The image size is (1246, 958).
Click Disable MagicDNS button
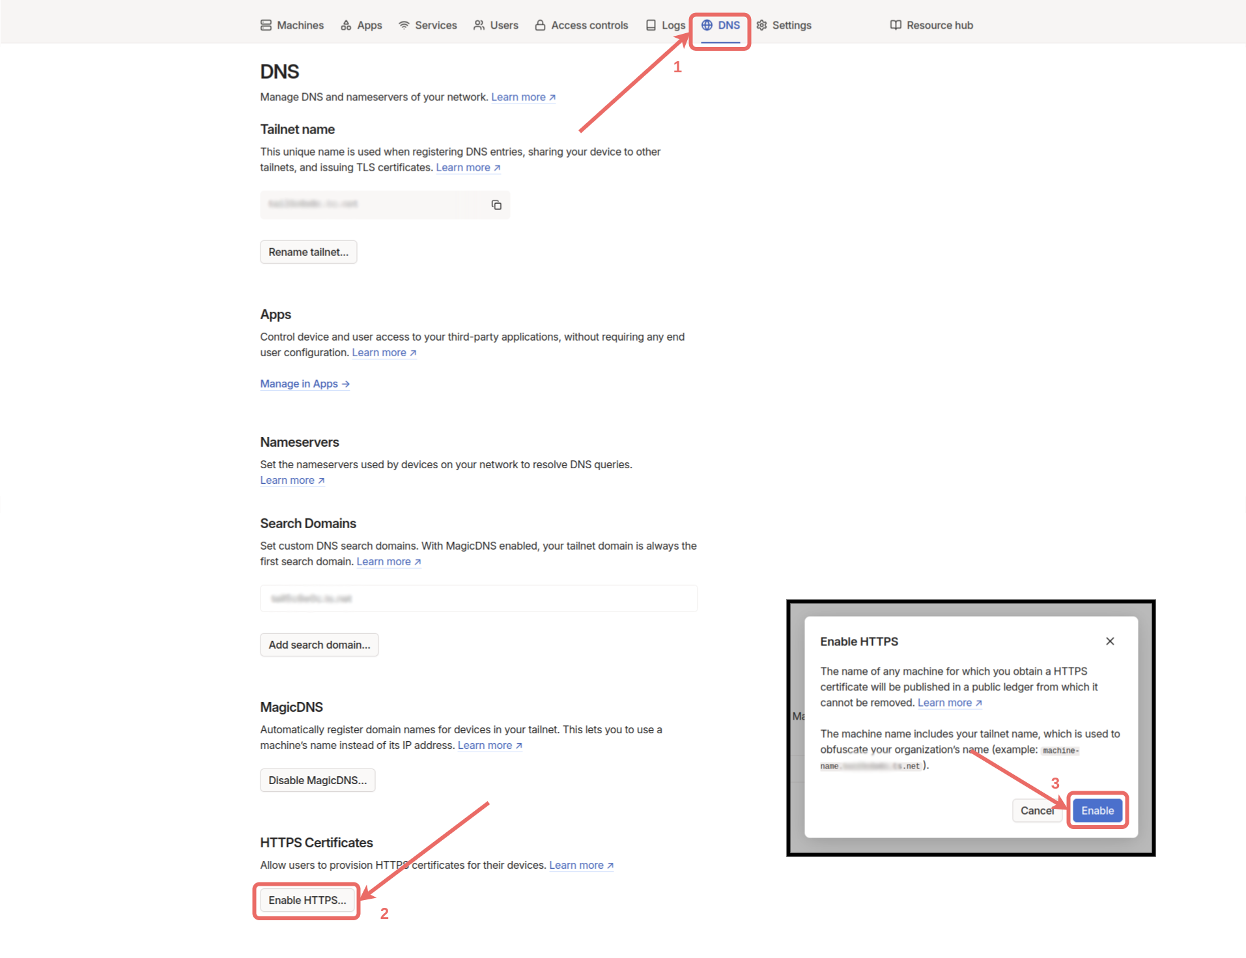(317, 780)
